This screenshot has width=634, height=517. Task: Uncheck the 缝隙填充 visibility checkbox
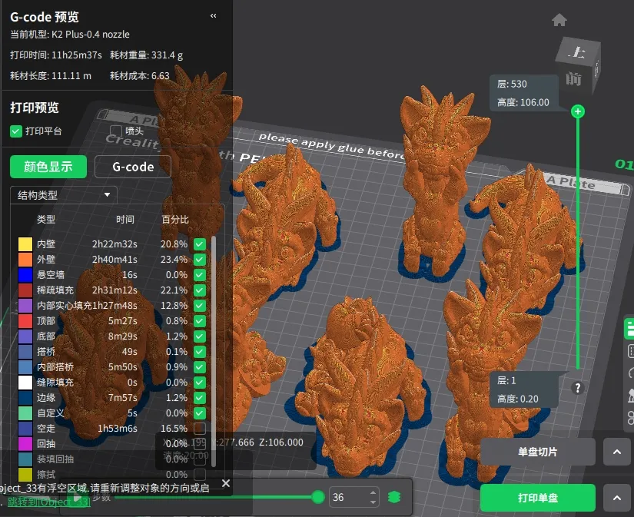click(199, 383)
